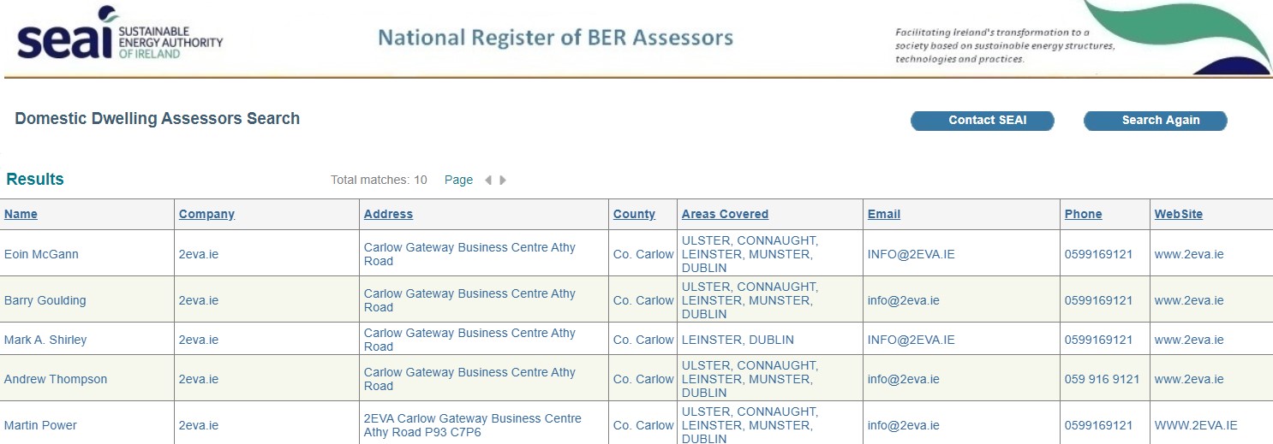This screenshot has width=1273, height=444.
Task: Sort results by Name column
Action: pos(21,214)
